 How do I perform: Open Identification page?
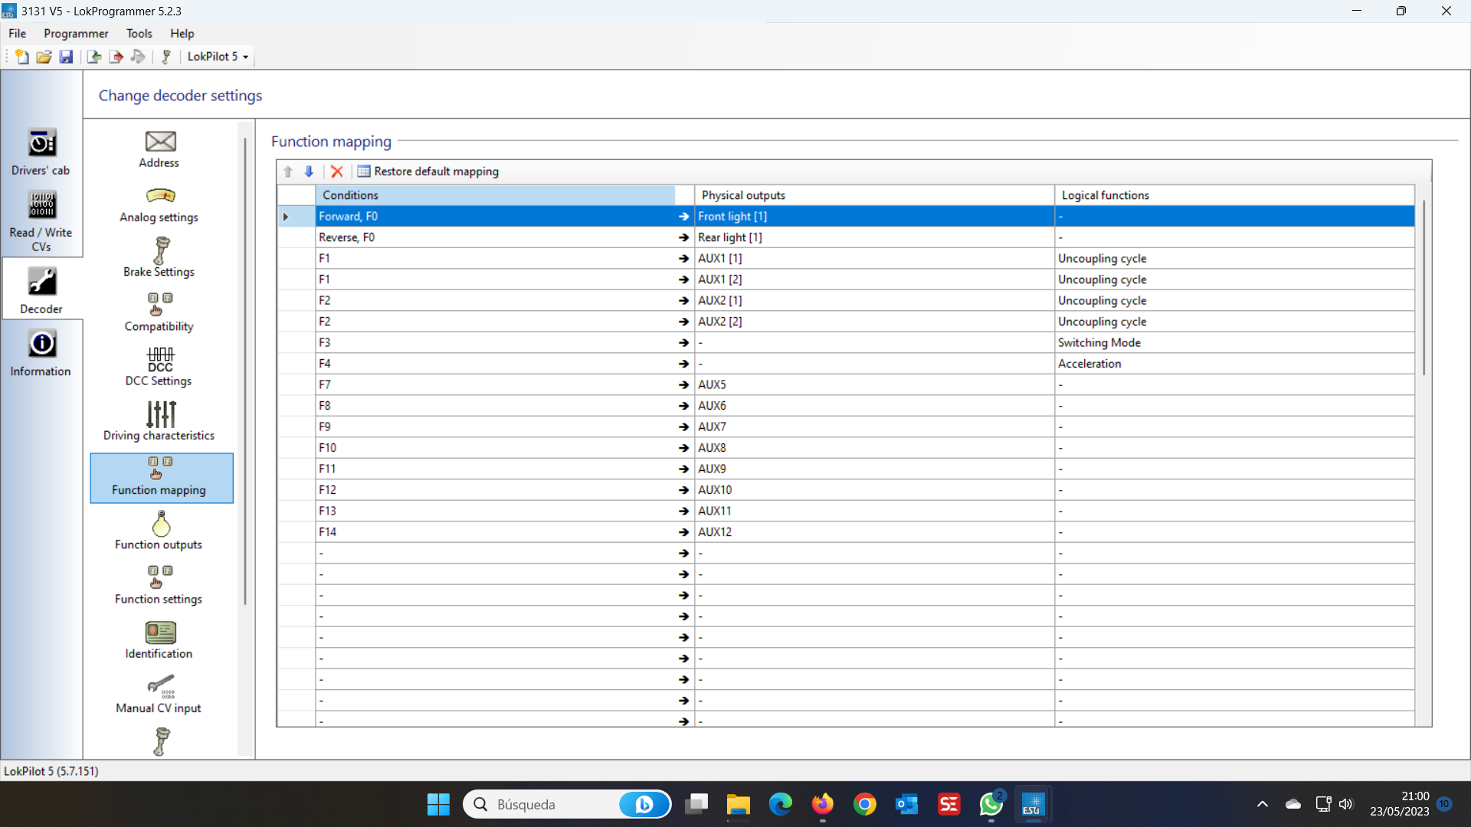159,640
